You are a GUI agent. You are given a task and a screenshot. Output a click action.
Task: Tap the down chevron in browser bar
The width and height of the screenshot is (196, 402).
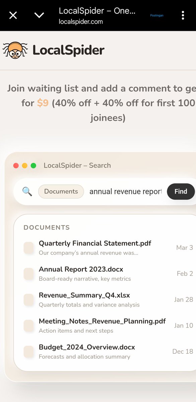(x=39, y=15)
